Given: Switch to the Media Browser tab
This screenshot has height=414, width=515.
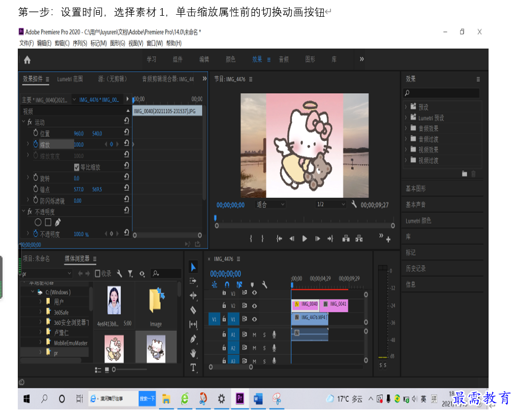Looking at the screenshot, I should 77,259.
